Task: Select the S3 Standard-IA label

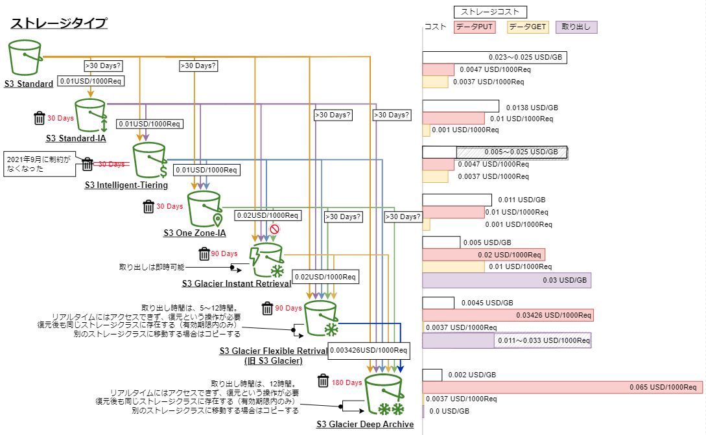Action: coord(76,138)
